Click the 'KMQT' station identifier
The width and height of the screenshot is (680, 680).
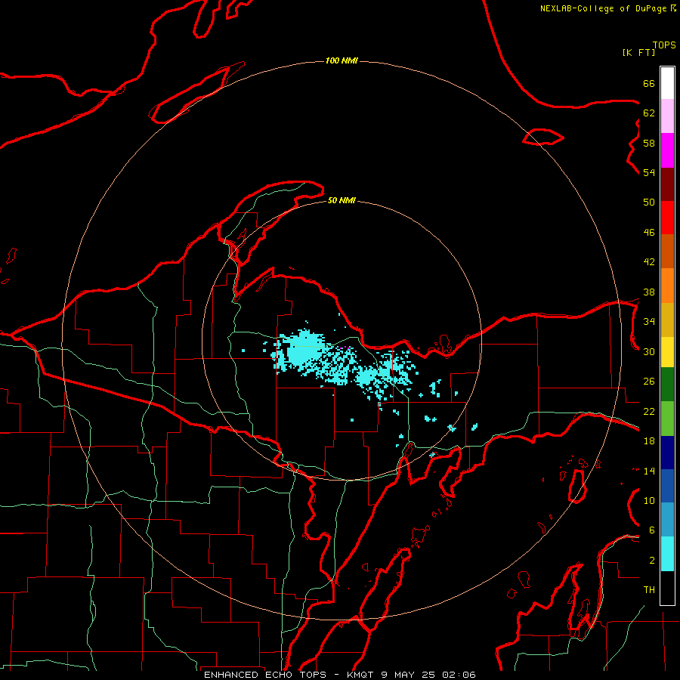(x=360, y=675)
